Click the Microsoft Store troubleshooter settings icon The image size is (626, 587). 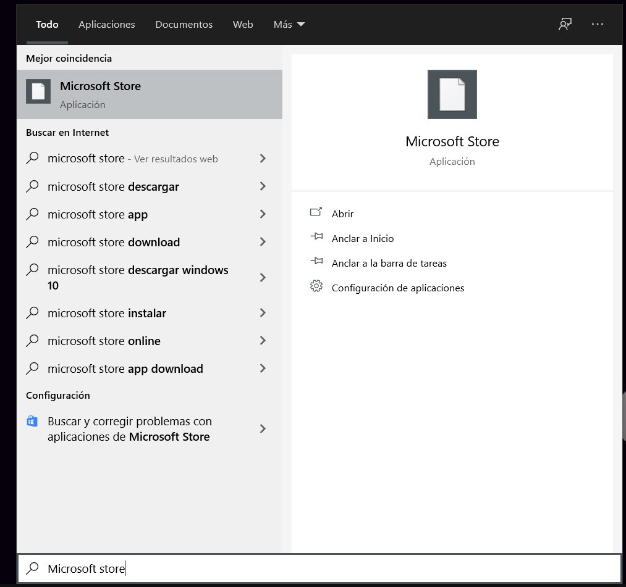[32, 422]
